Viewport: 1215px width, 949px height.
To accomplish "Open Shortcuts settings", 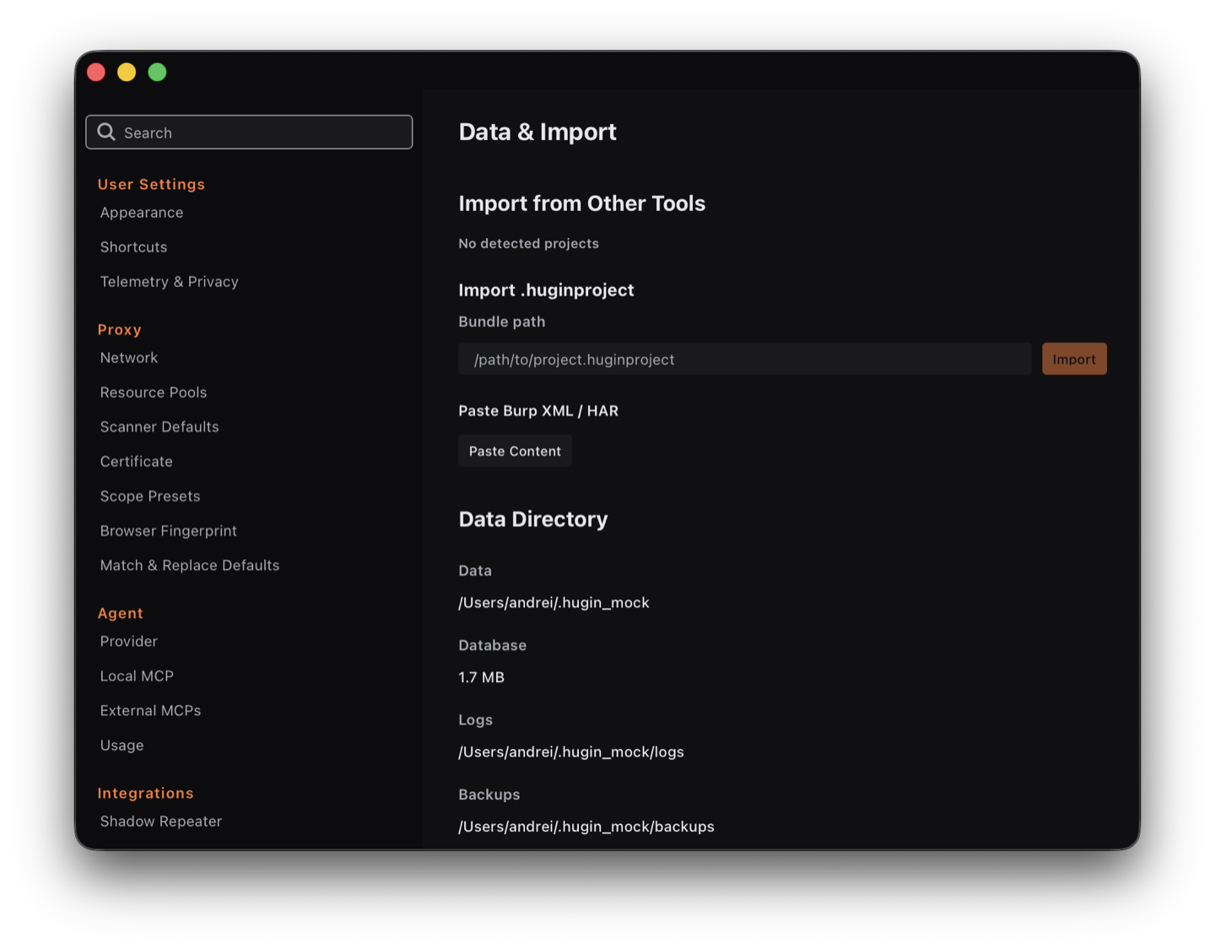I will [x=133, y=247].
